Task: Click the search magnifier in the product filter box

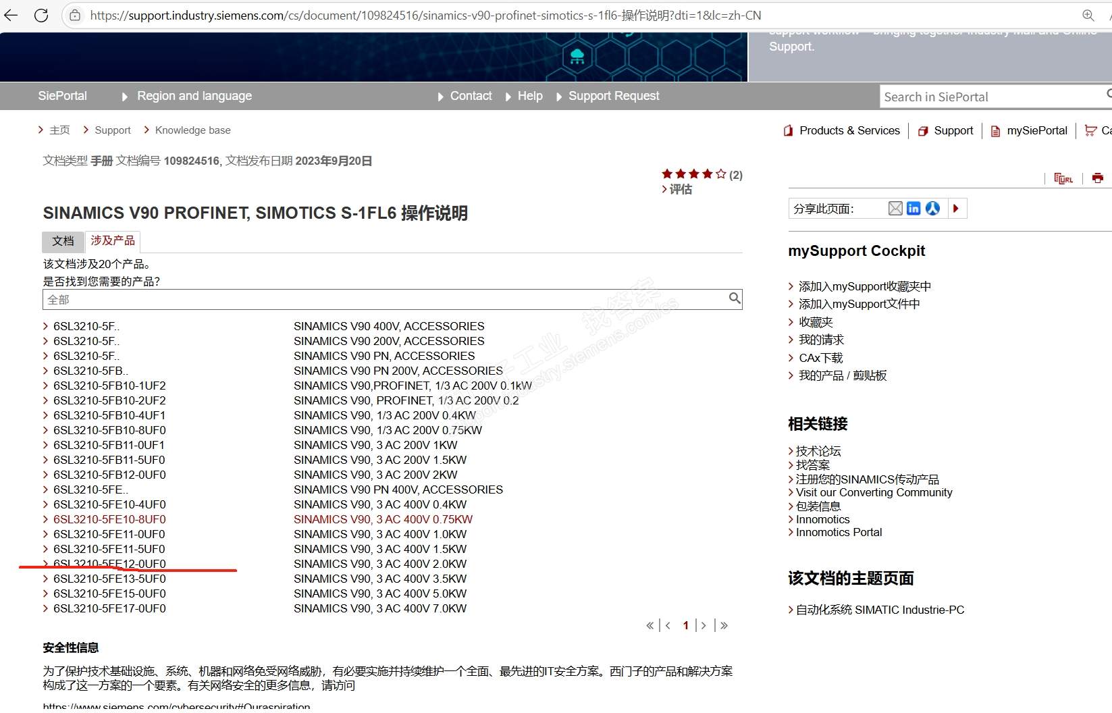Action: coord(735,298)
